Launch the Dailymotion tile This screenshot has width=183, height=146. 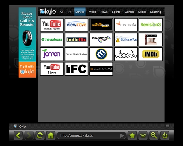(126, 39)
